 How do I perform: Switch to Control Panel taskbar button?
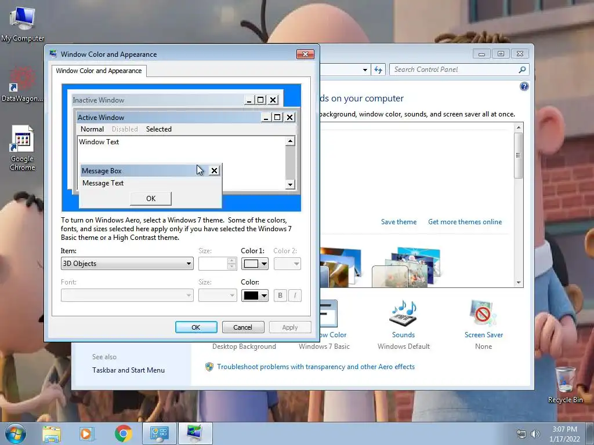(159, 433)
